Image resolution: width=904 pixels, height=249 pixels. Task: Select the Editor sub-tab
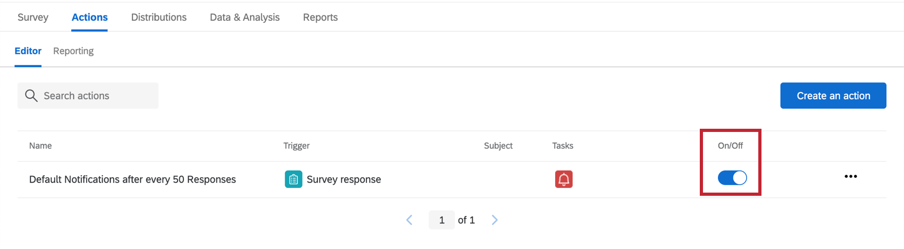click(28, 51)
